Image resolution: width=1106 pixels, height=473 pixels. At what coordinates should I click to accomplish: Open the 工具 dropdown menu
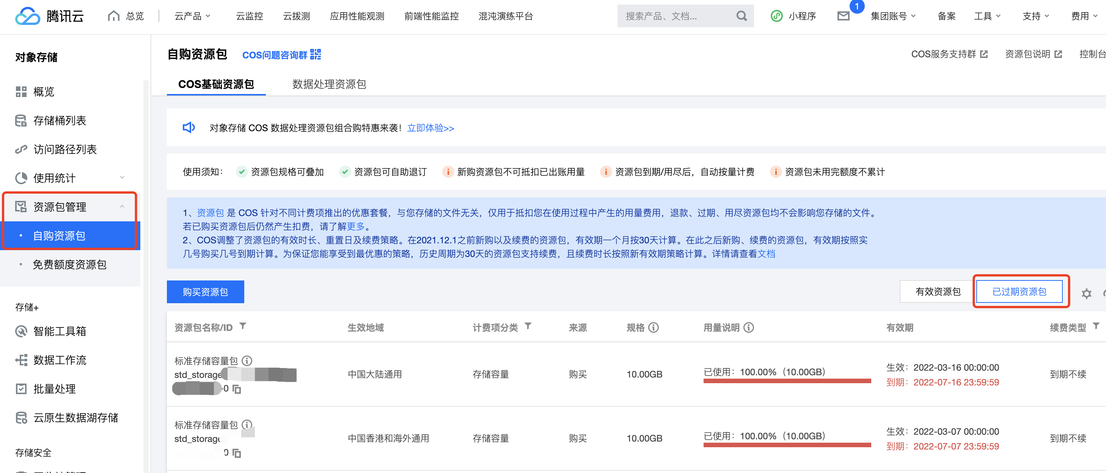click(987, 16)
